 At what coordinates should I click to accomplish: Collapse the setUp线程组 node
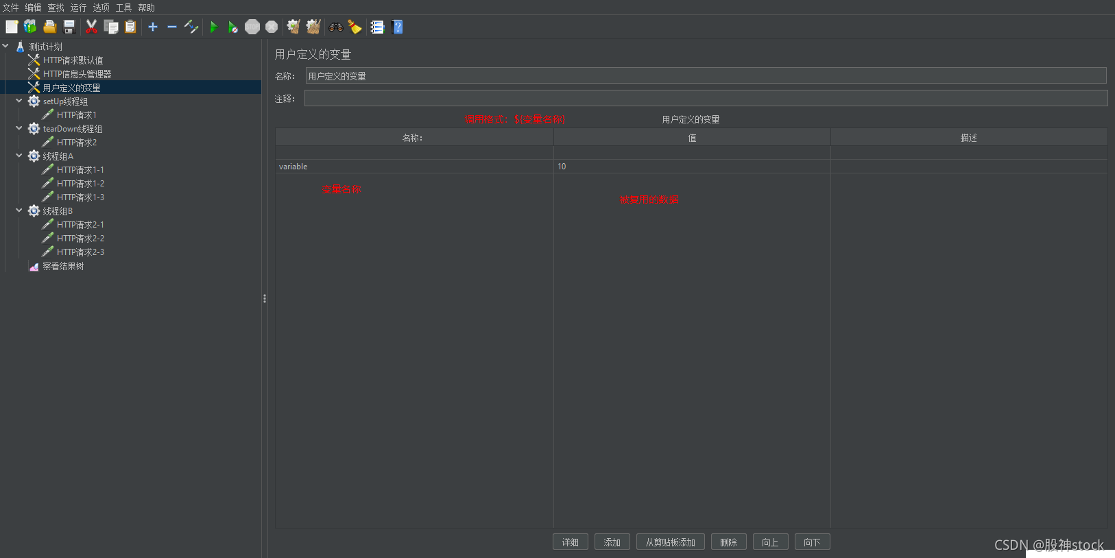[19, 101]
